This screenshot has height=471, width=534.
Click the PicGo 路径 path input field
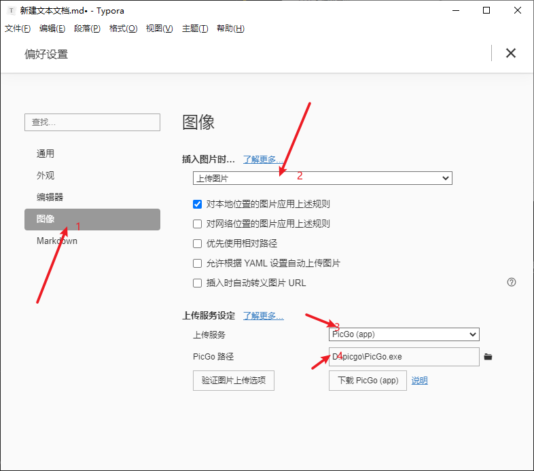pos(404,357)
